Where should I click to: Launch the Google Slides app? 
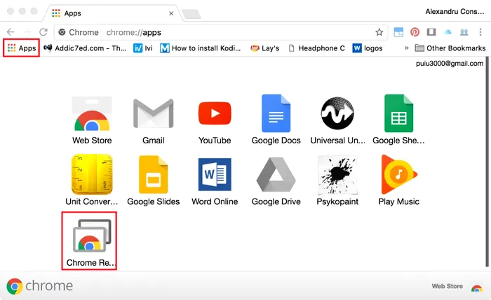tap(153, 180)
